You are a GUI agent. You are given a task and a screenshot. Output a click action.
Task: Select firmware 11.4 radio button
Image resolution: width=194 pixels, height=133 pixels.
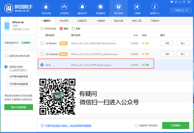pyautogui.click(x=42, y=65)
